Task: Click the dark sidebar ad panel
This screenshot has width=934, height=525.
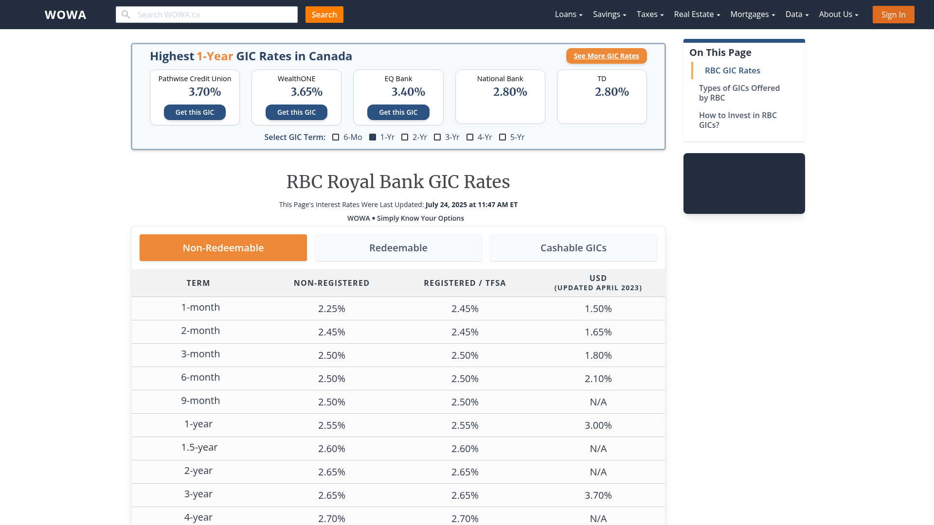Action: click(x=744, y=183)
